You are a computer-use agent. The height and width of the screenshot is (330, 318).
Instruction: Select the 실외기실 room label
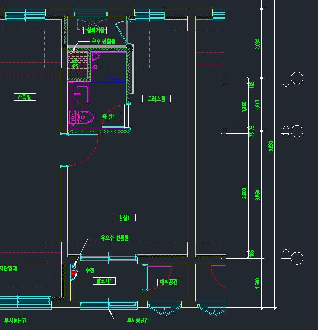click(94, 30)
